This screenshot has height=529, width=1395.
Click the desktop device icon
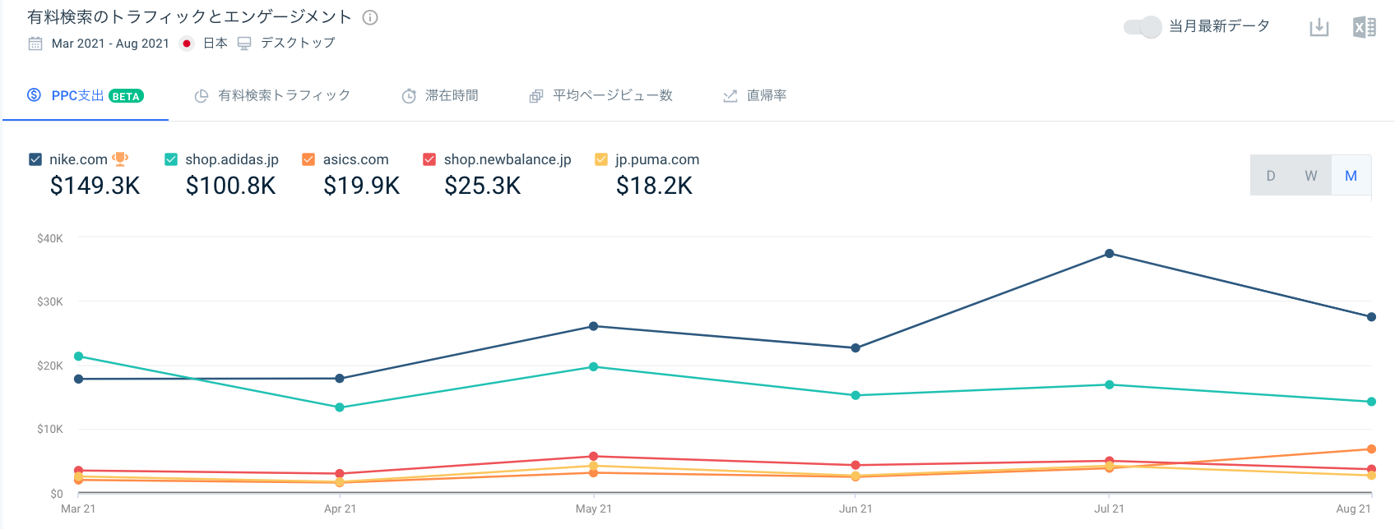[x=244, y=44]
